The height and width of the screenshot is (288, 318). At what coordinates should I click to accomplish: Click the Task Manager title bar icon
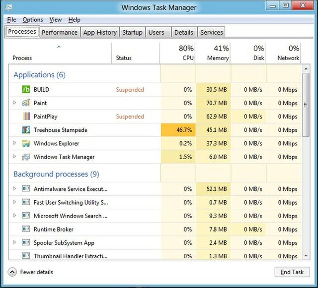8,8
